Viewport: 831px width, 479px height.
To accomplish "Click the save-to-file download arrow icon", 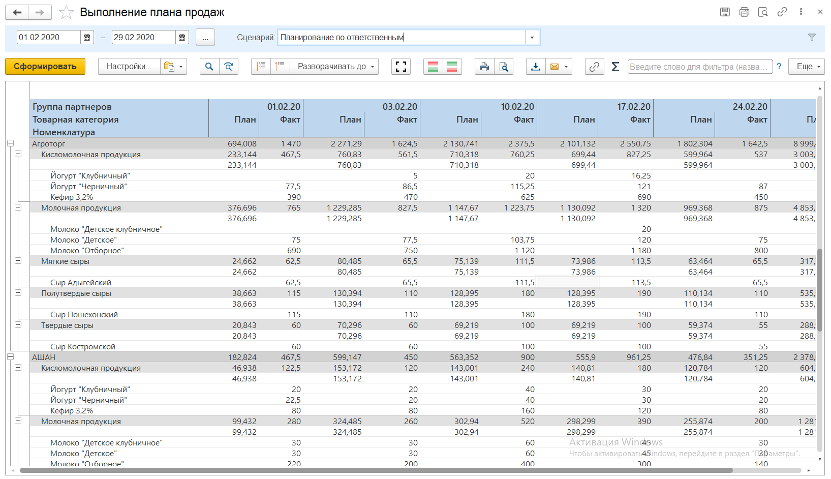I will (536, 67).
